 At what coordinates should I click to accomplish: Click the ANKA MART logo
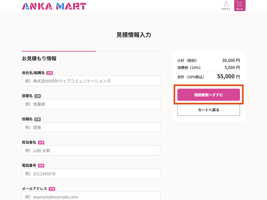pyautogui.click(x=54, y=6)
